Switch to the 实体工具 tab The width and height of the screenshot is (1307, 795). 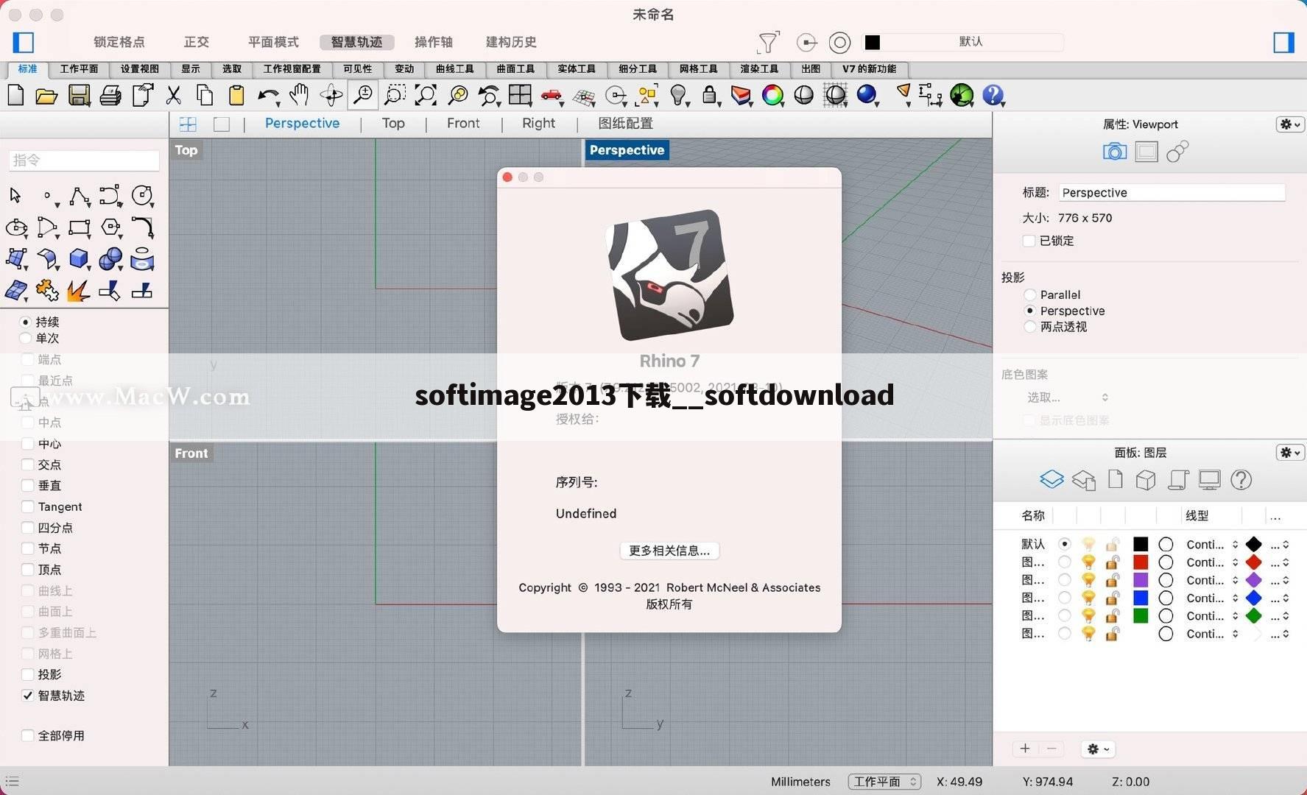[577, 69]
